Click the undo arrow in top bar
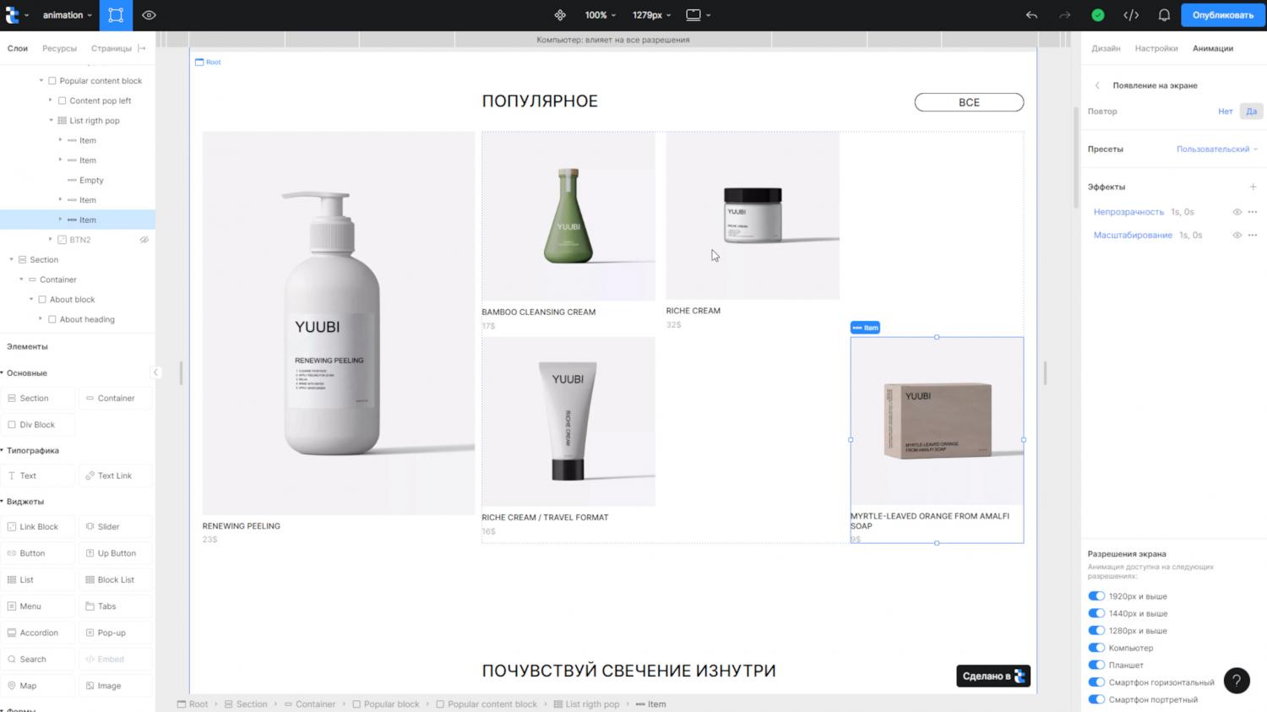This screenshot has width=1267, height=712. (x=1031, y=15)
